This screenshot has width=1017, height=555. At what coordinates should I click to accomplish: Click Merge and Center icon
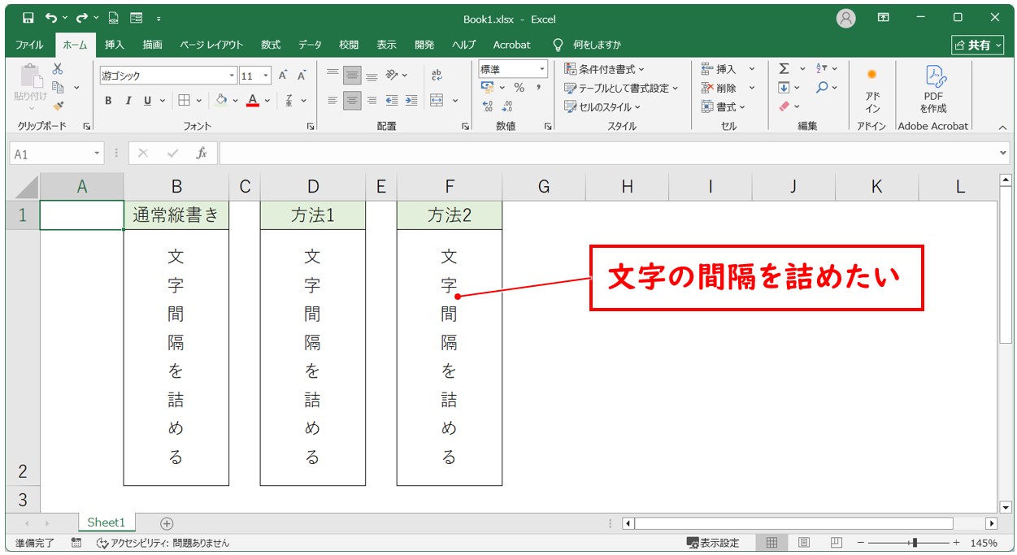(437, 101)
